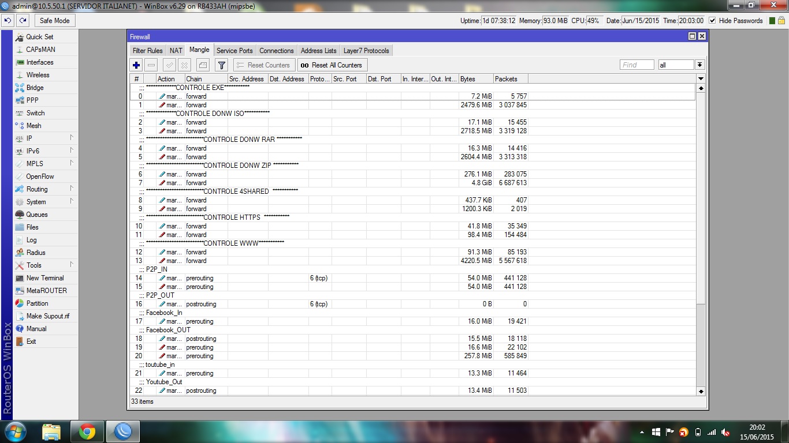The height and width of the screenshot is (443, 789).
Task: Switch to the Layer7 Protocols tab
Action: 366,51
